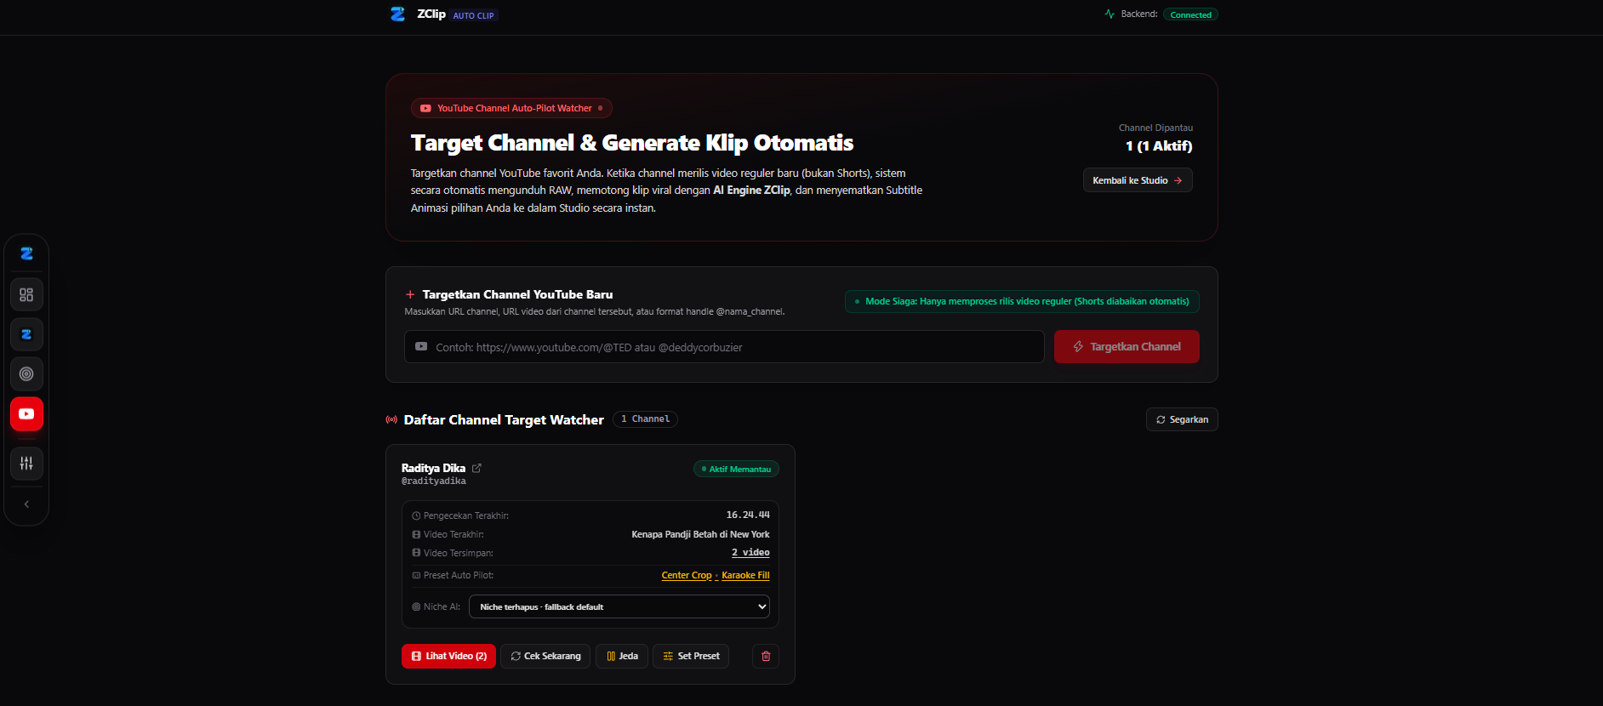Screen dimensions: 1603x706
Task: Click Cek Sekarang button
Action: pos(545,656)
